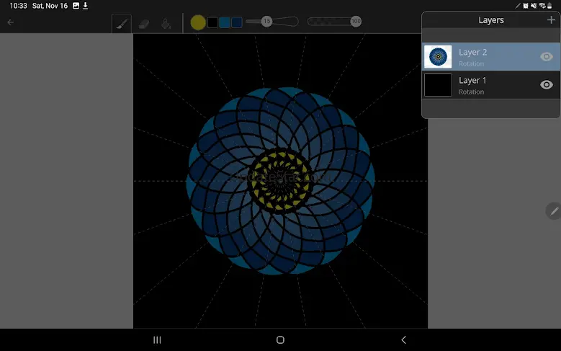Tap the back arrow in the top bar
This screenshot has width=561, height=351.
(x=10, y=22)
